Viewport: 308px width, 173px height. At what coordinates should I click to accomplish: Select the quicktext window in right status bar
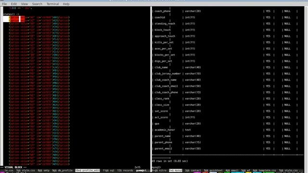tap(213, 171)
